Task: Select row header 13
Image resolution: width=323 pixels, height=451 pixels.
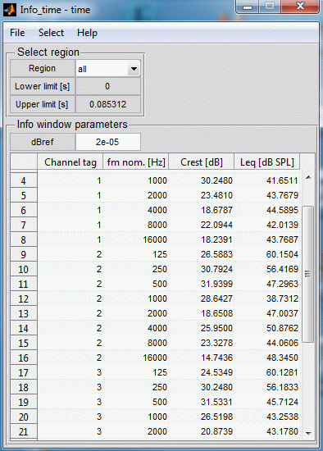Action: pyautogui.click(x=24, y=313)
